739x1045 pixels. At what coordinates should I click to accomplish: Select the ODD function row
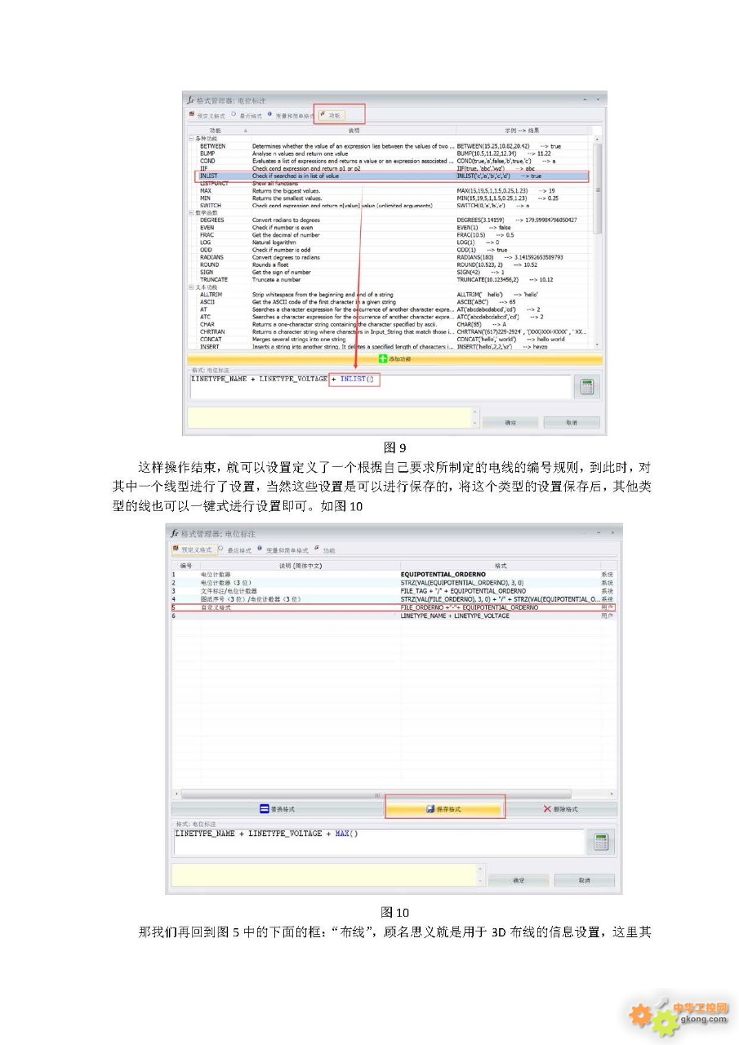[394, 250]
